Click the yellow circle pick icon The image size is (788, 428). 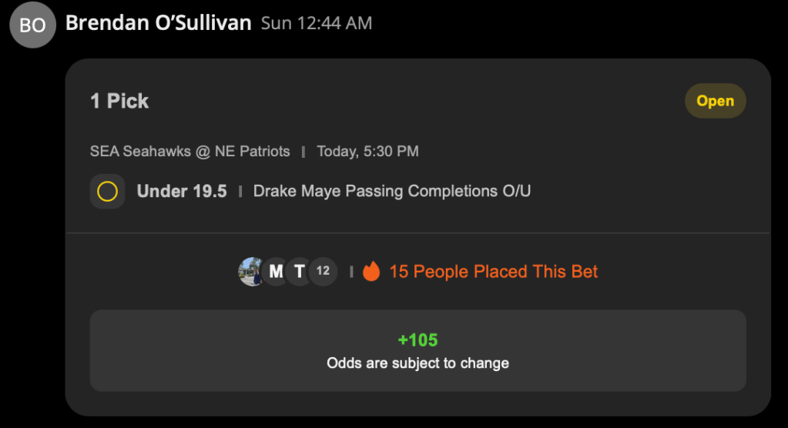point(107,192)
